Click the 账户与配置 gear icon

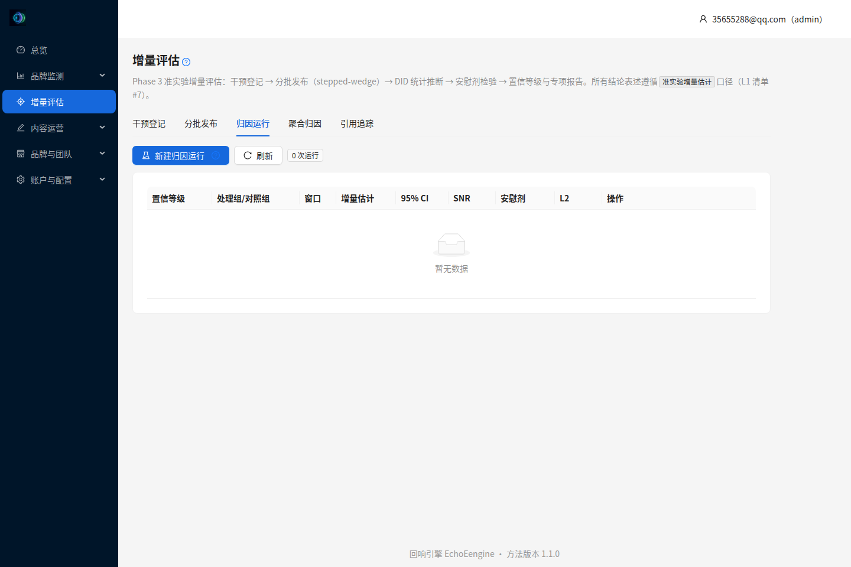pos(21,180)
